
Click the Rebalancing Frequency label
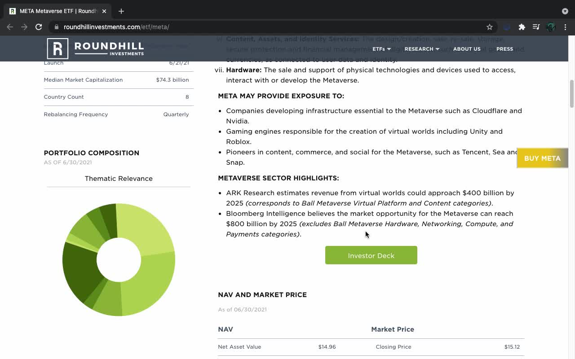click(76, 114)
